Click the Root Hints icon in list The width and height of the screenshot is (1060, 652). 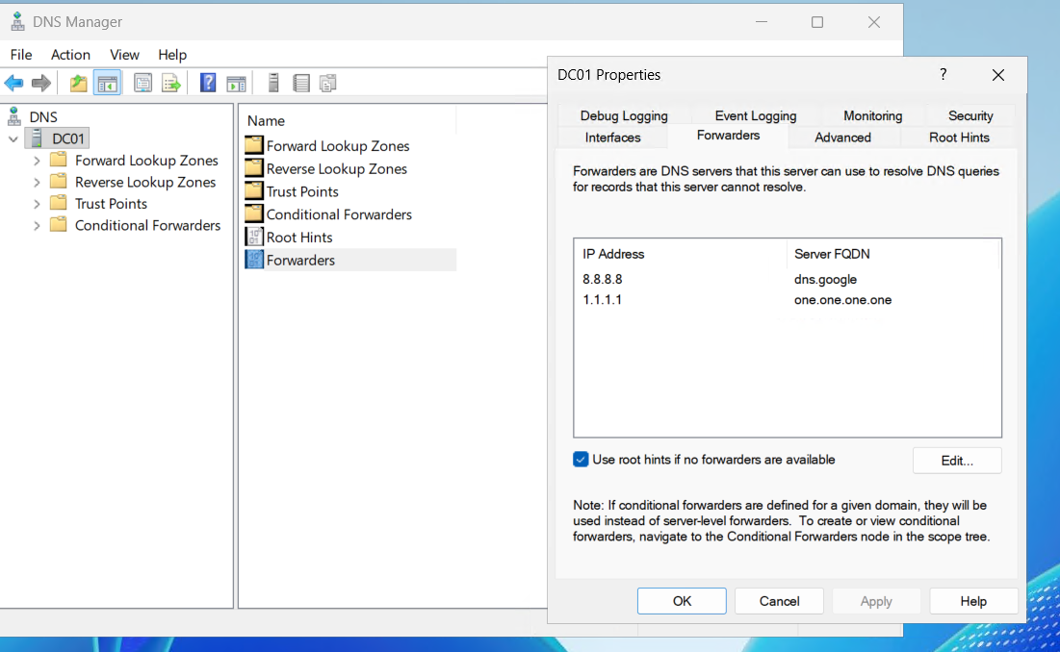tap(254, 237)
